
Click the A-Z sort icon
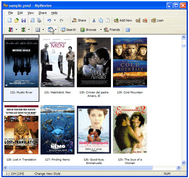coord(23,30)
